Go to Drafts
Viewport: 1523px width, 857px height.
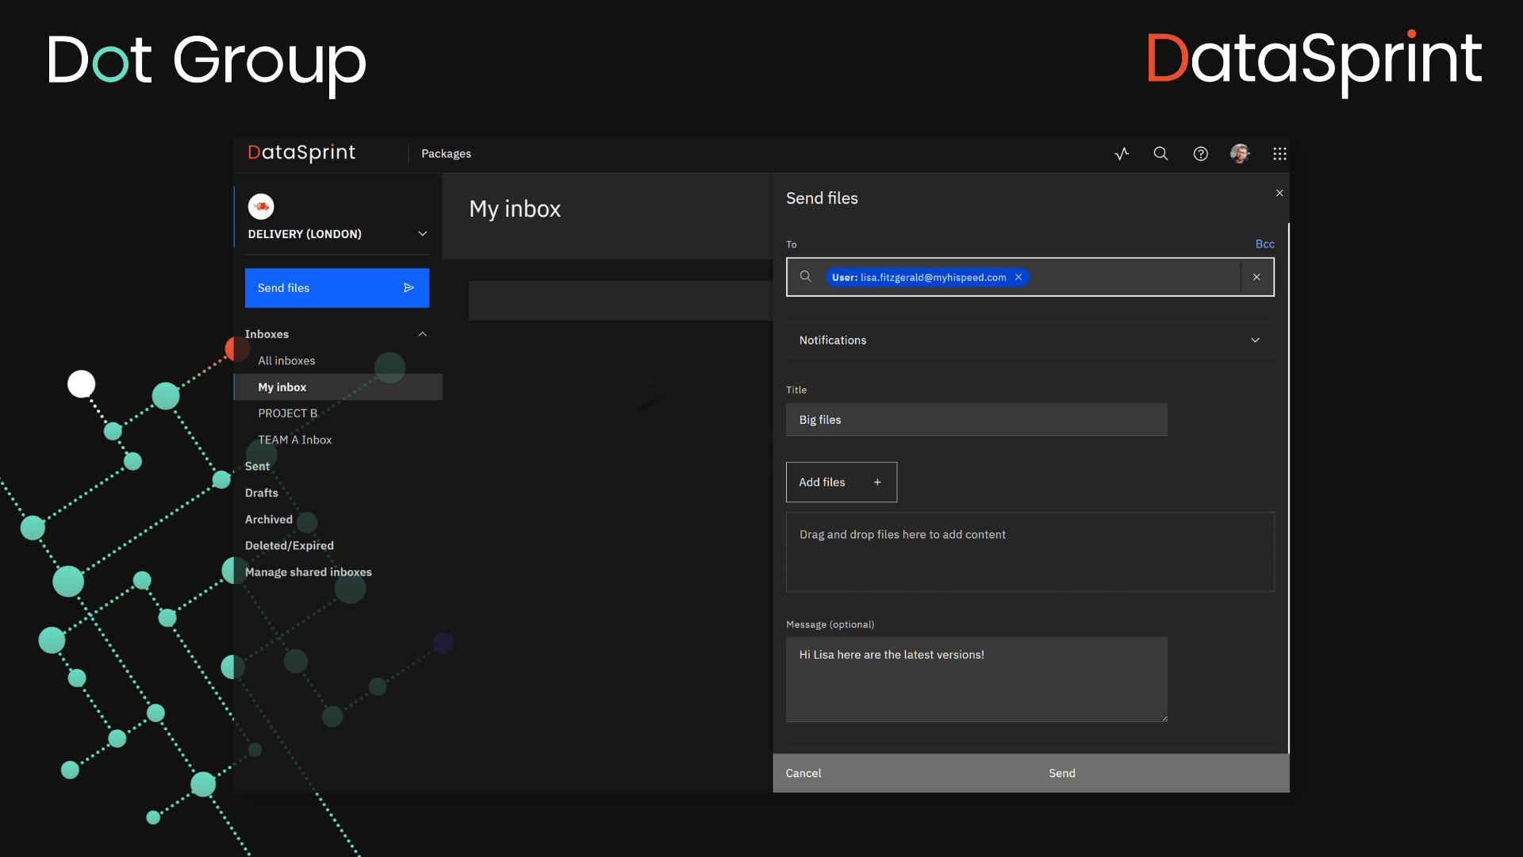point(261,493)
